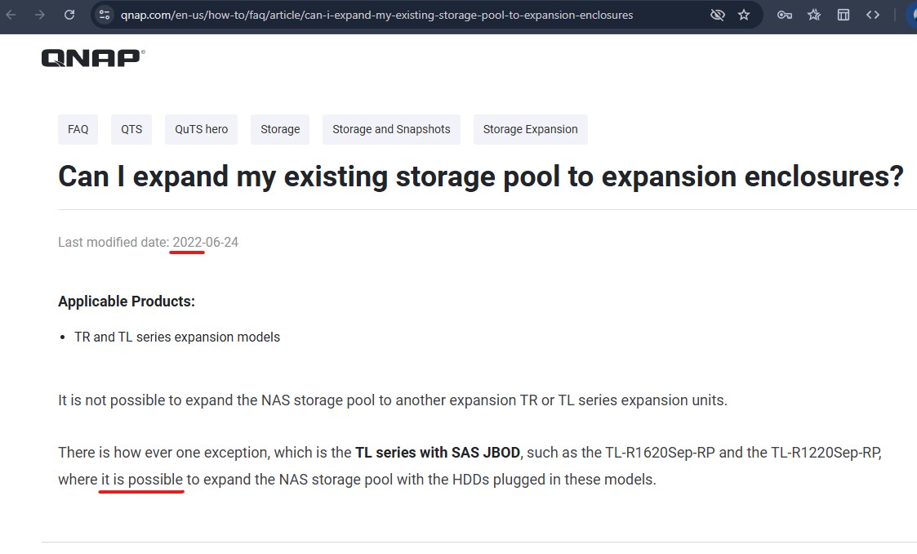Viewport: 917px width, 554px height.
Task: Open site information icon in address bar
Action: 104,15
